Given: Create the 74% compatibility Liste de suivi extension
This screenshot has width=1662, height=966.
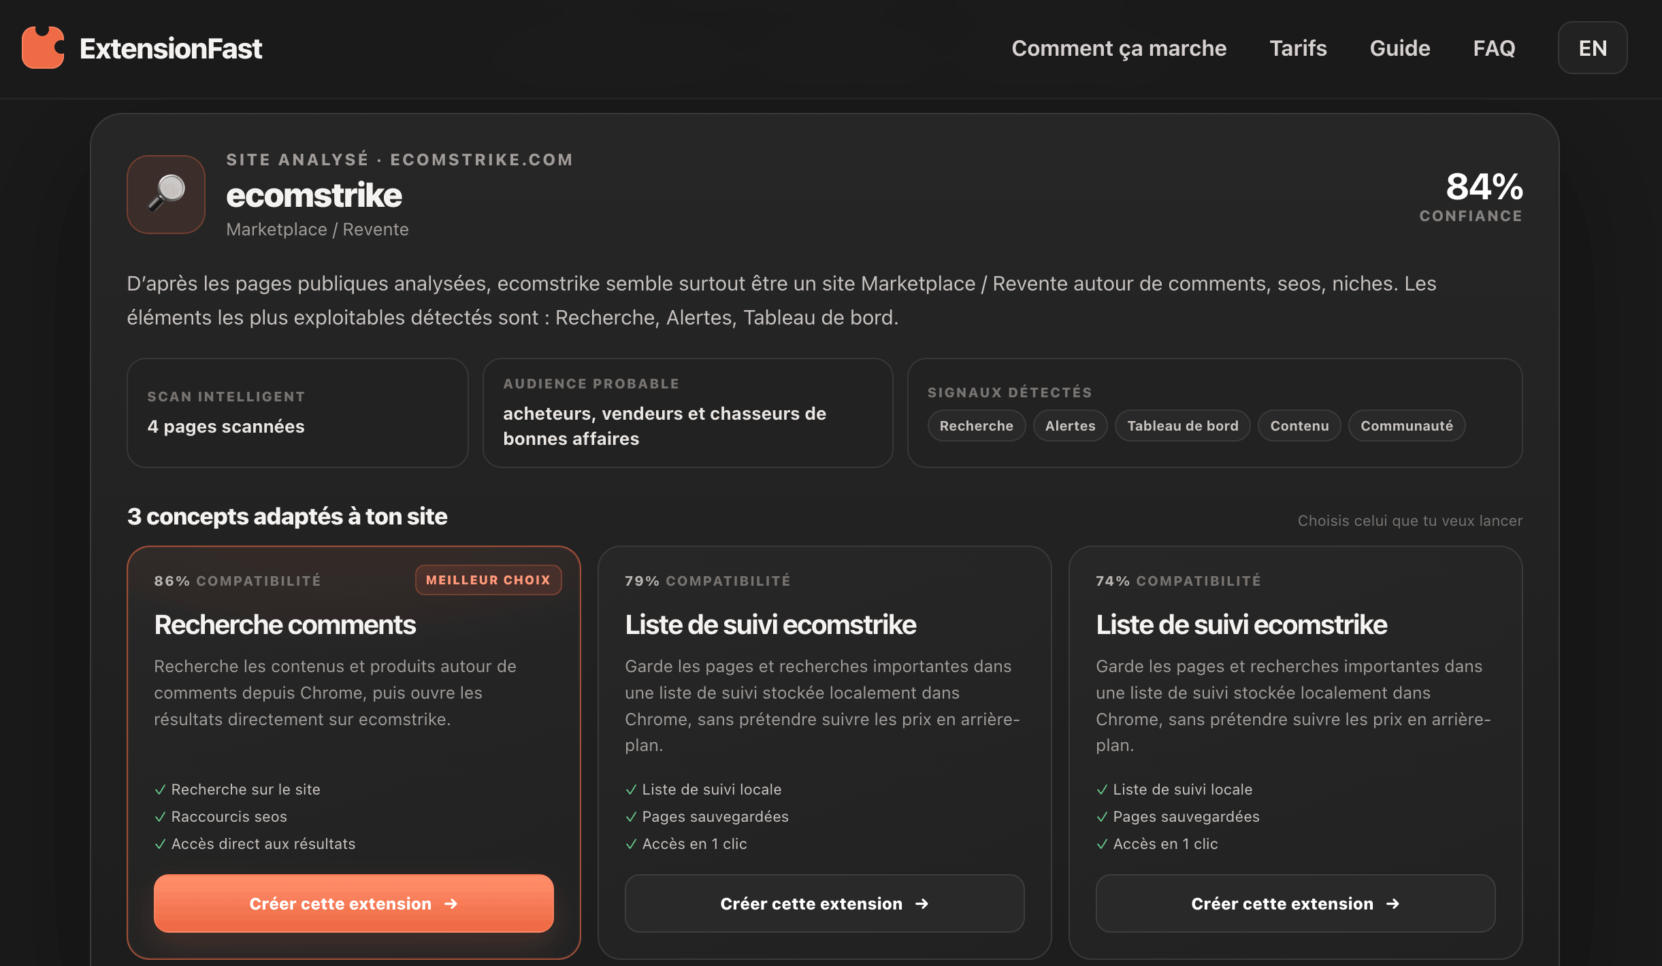Looking at the screenshot, I should (x=1295, y=903).
